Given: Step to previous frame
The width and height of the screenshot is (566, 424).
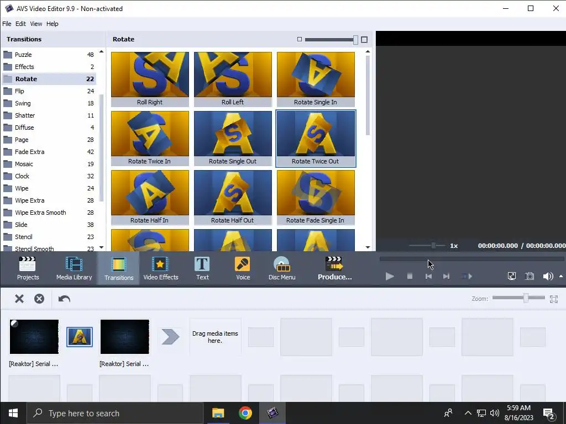Looking at the screenshot, I should pos(428,276).
